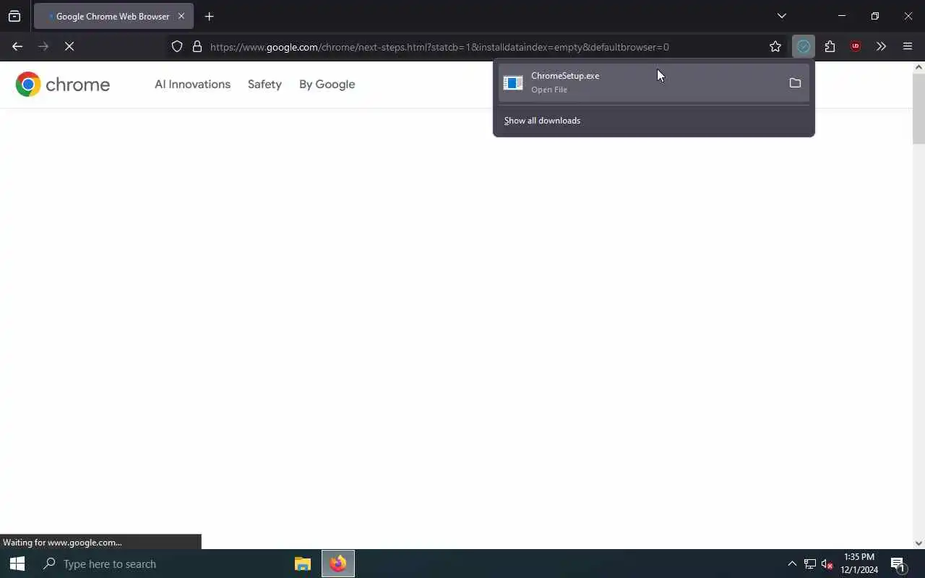Image resolution: width=925 pixels, height=578 pixels.
Task: Open uBlock Origin extension icon
Action: (x=856, y=46)
